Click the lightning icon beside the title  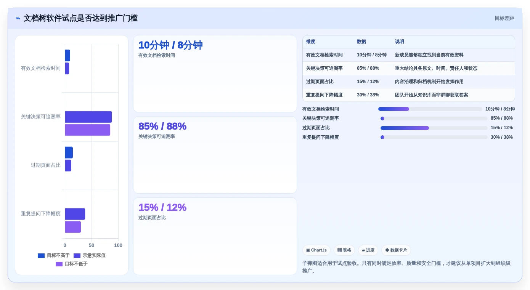pyautogui.click(x=18, y=18)
